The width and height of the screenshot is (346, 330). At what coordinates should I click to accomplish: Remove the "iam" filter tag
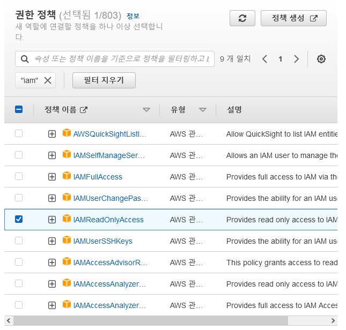pos(48,80)
